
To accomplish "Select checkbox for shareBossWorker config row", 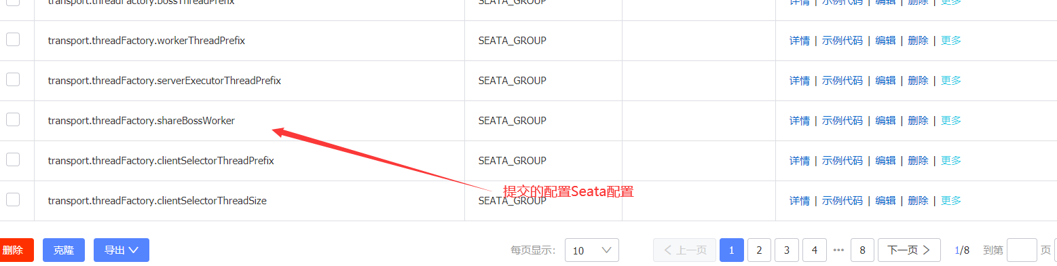I will (13, 119).
